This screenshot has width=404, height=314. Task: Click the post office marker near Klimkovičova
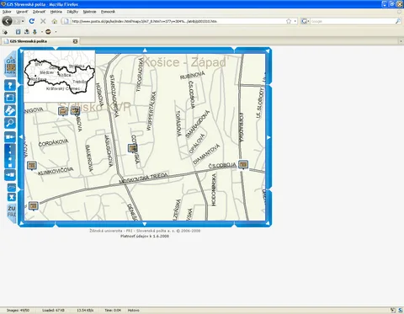32,166
